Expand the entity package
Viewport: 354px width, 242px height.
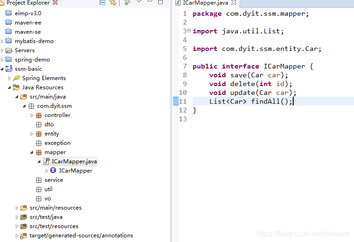tap(32, 134)
